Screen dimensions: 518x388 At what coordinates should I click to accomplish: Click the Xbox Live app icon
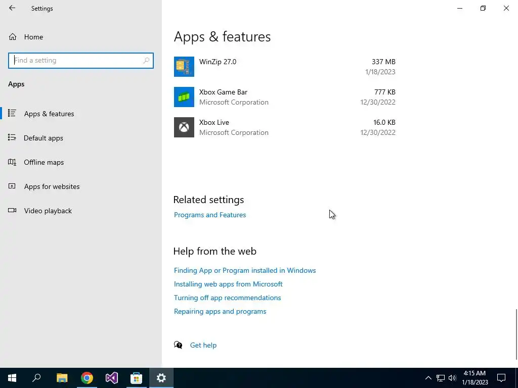pyautogui.click(x=184, y=127)
